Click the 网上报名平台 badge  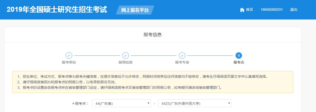click(135, 10)
